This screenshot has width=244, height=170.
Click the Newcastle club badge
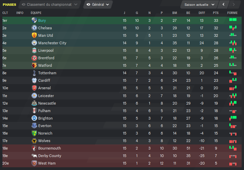click(x=34, y=103)
